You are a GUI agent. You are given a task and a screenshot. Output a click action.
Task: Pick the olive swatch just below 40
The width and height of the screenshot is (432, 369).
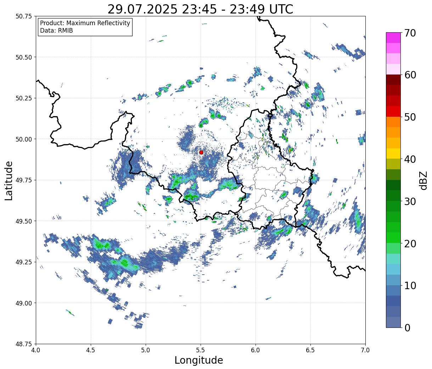click(x=393, y=164)
